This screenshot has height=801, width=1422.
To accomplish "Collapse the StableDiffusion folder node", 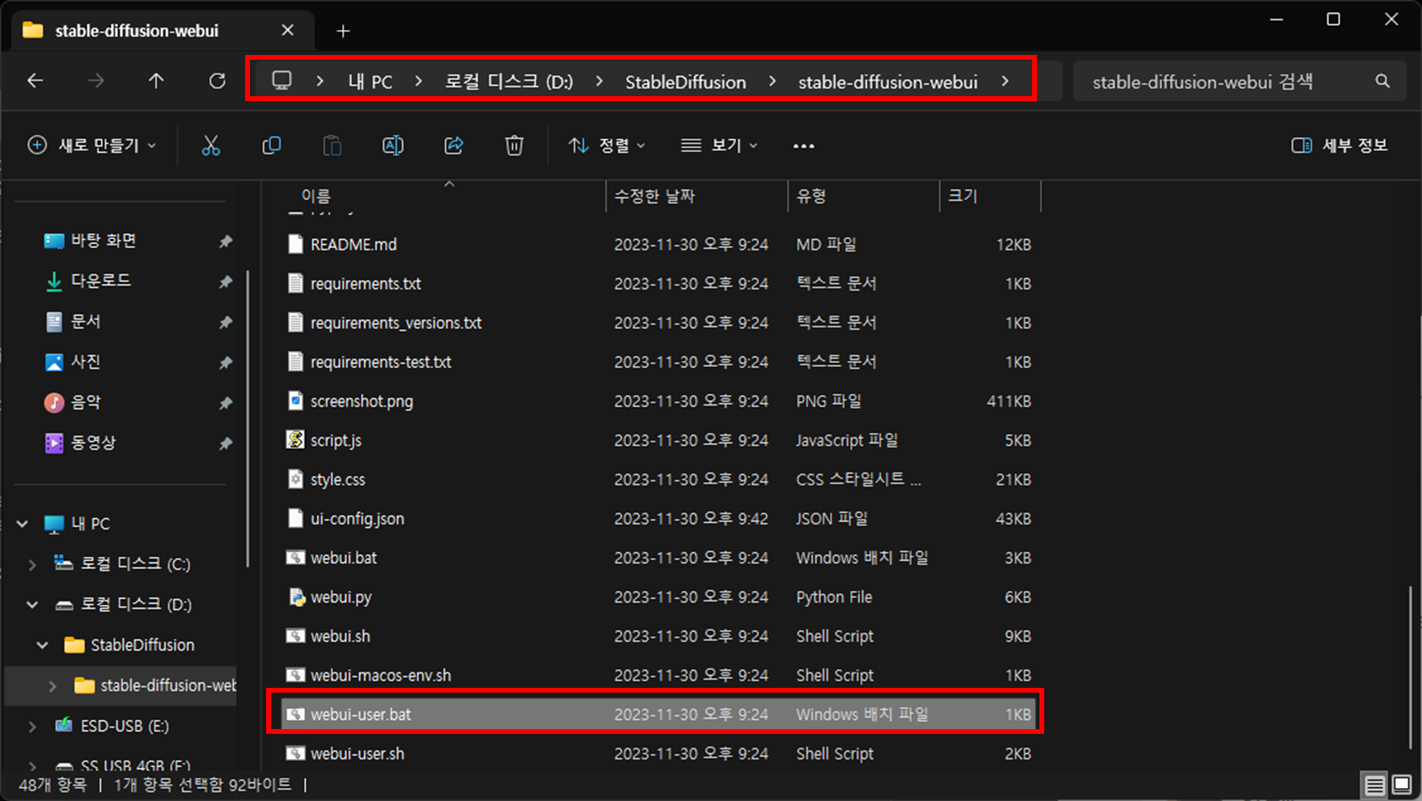I will (x=42, y=645).
